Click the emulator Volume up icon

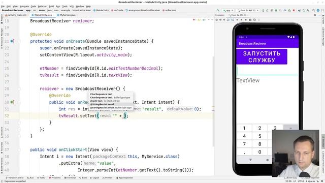click(220, 20)
